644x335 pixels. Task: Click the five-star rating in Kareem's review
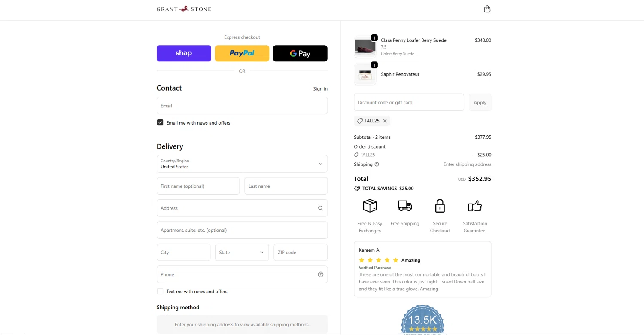click(x=379, y=260)
